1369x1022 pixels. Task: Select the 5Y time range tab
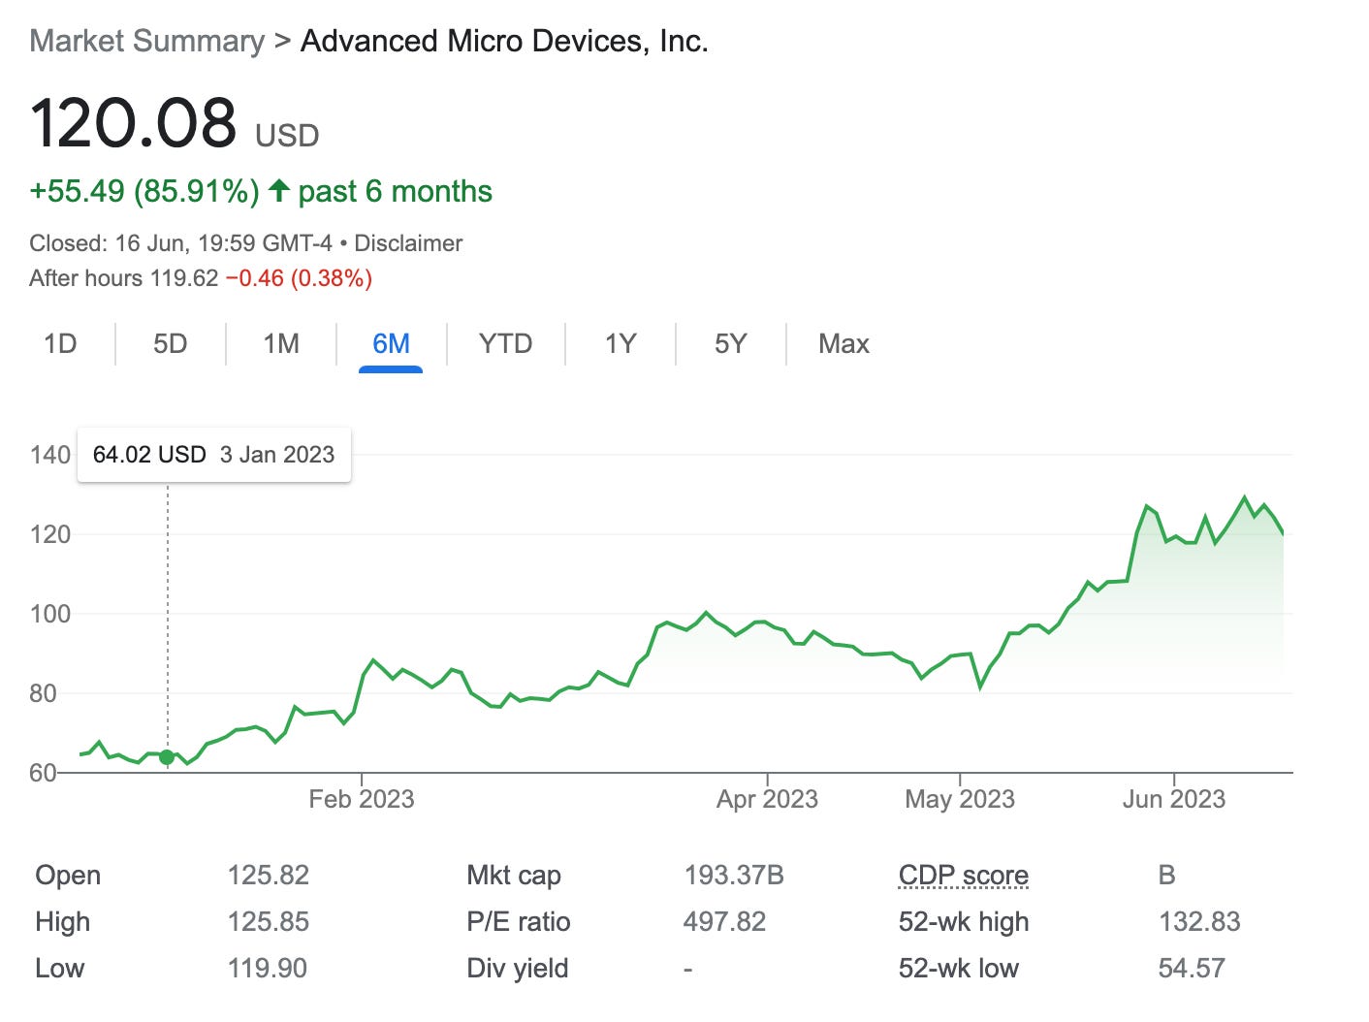click(730, 344)
